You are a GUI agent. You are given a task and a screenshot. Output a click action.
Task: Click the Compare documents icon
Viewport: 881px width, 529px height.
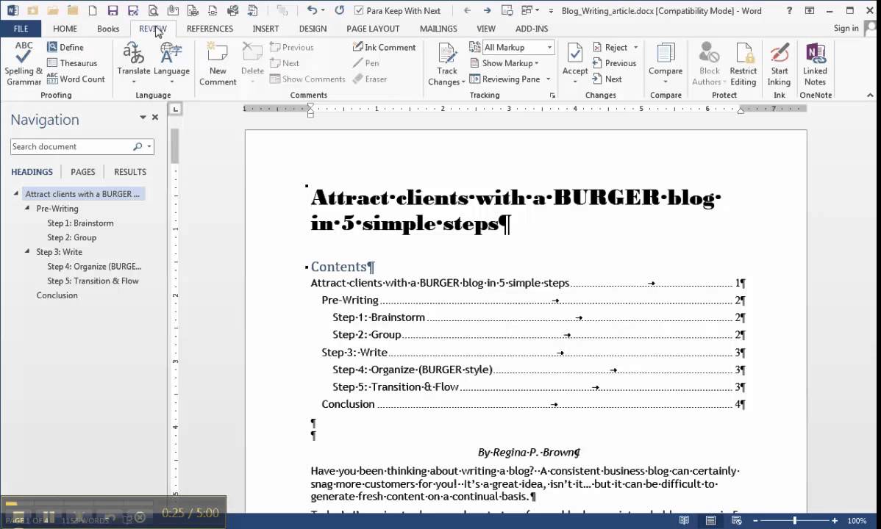pos(666,54)
